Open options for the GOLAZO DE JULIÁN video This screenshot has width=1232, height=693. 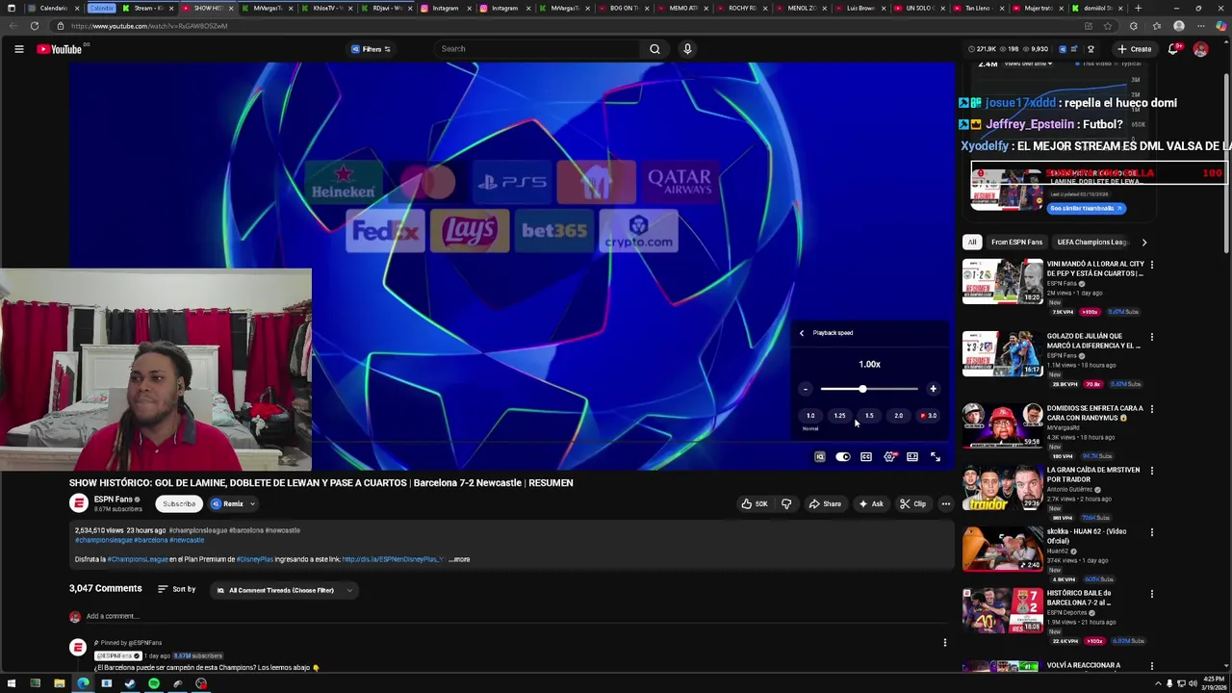(1152, 337)
